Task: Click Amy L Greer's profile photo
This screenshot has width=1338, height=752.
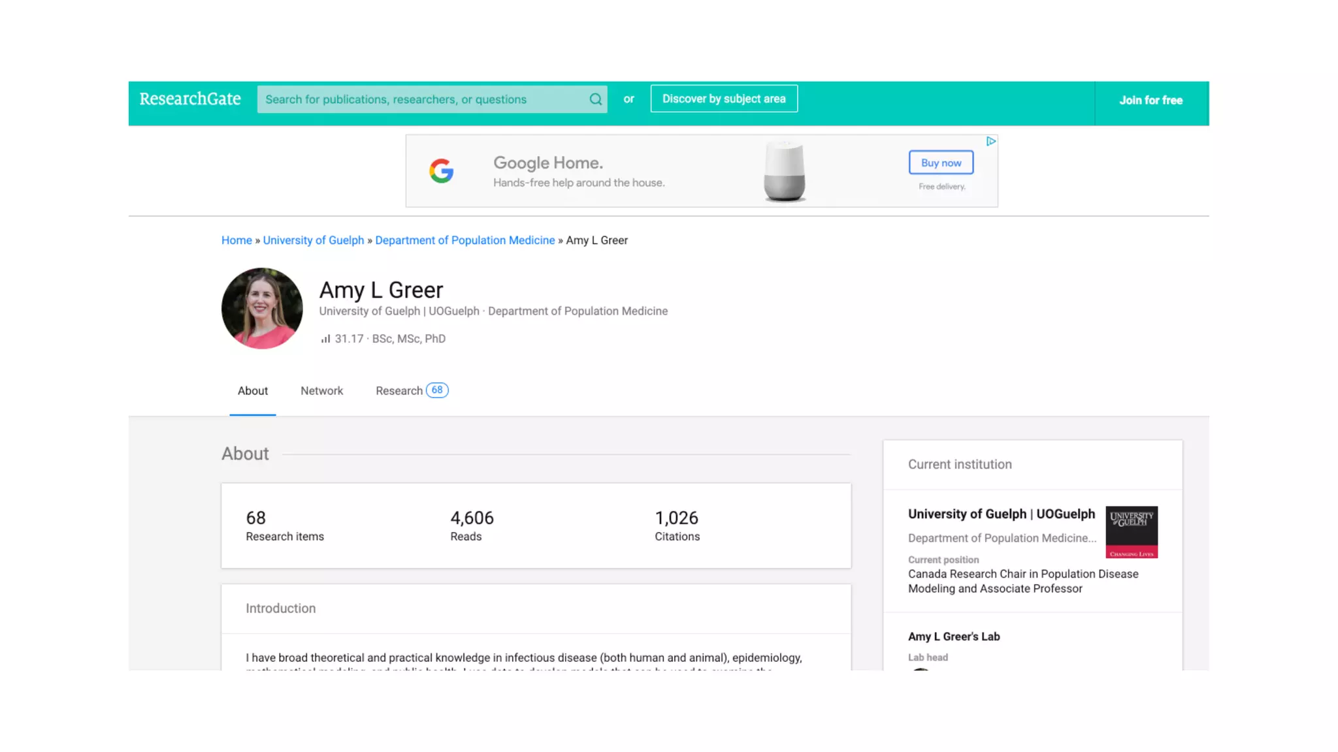Action: coord(262,308)
